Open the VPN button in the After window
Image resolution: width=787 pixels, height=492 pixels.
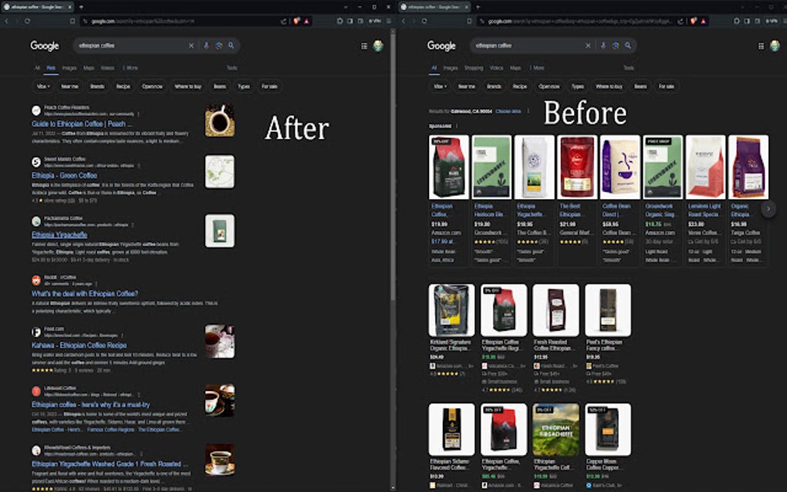(374, 21)
